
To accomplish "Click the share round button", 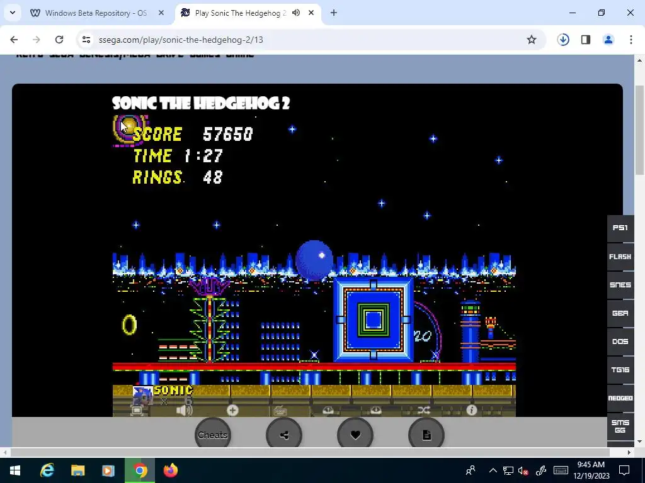I will point(284,435).
